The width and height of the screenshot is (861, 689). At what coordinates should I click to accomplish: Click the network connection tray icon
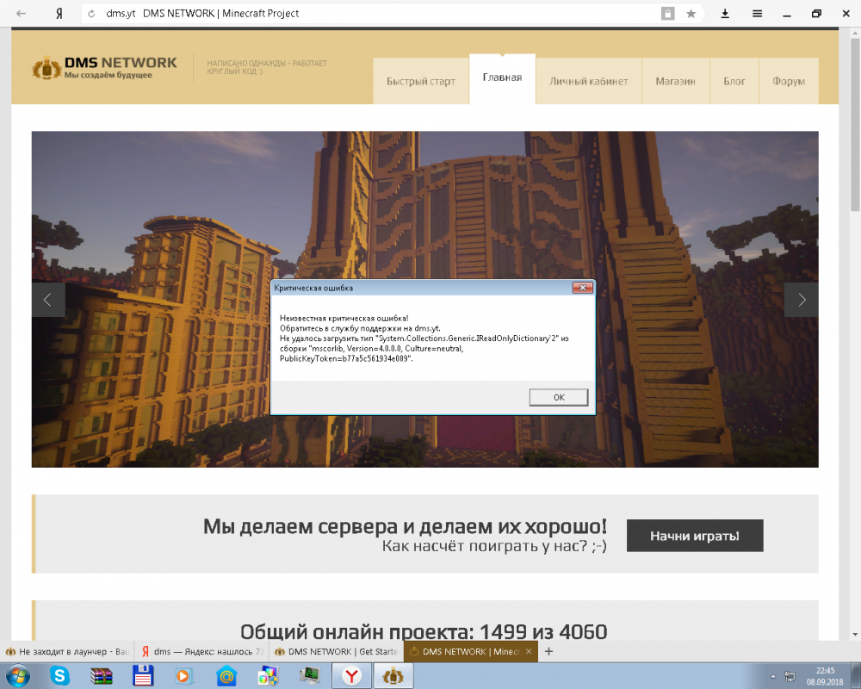click(x=790, y=677)
